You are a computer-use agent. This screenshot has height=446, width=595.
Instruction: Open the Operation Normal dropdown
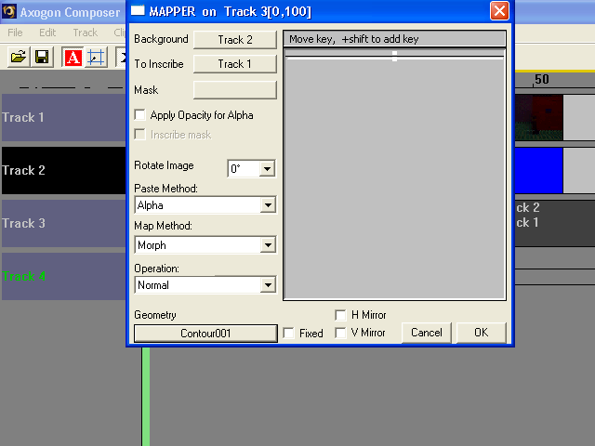click(268, 285)
